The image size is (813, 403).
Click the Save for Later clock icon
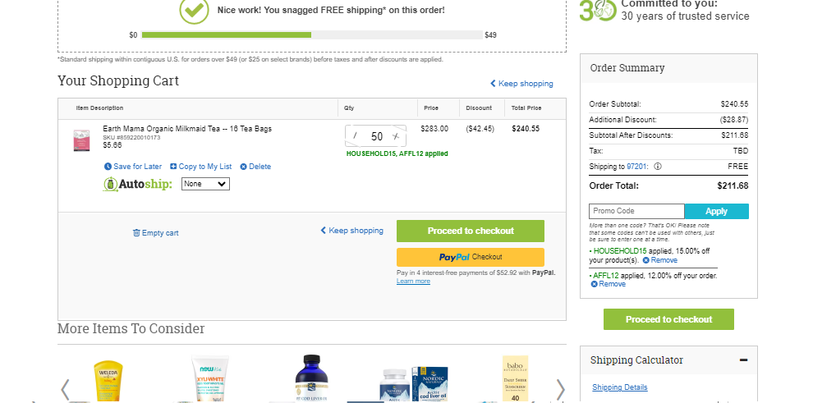(x=108, y=167)
